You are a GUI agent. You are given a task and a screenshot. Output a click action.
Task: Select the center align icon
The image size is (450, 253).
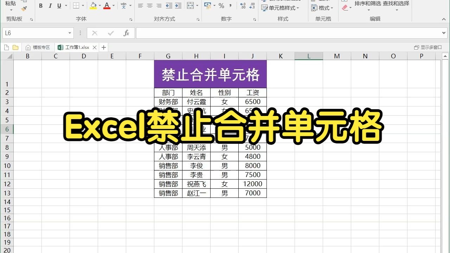click(x=149, y=5)
